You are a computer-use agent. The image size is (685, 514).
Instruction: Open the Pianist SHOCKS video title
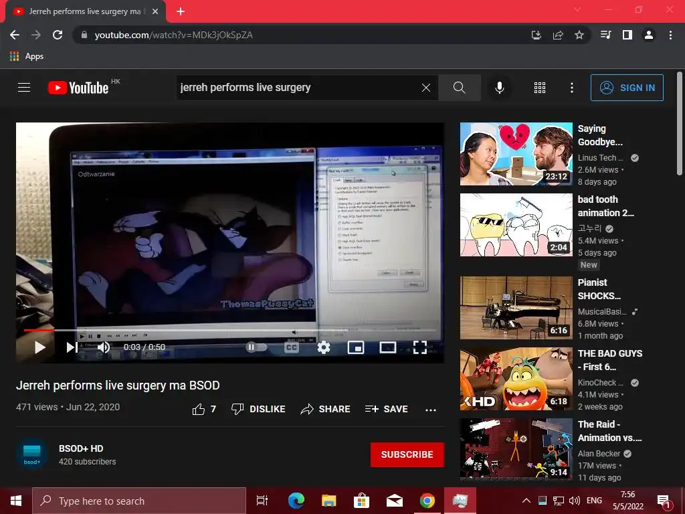[599, 289]
